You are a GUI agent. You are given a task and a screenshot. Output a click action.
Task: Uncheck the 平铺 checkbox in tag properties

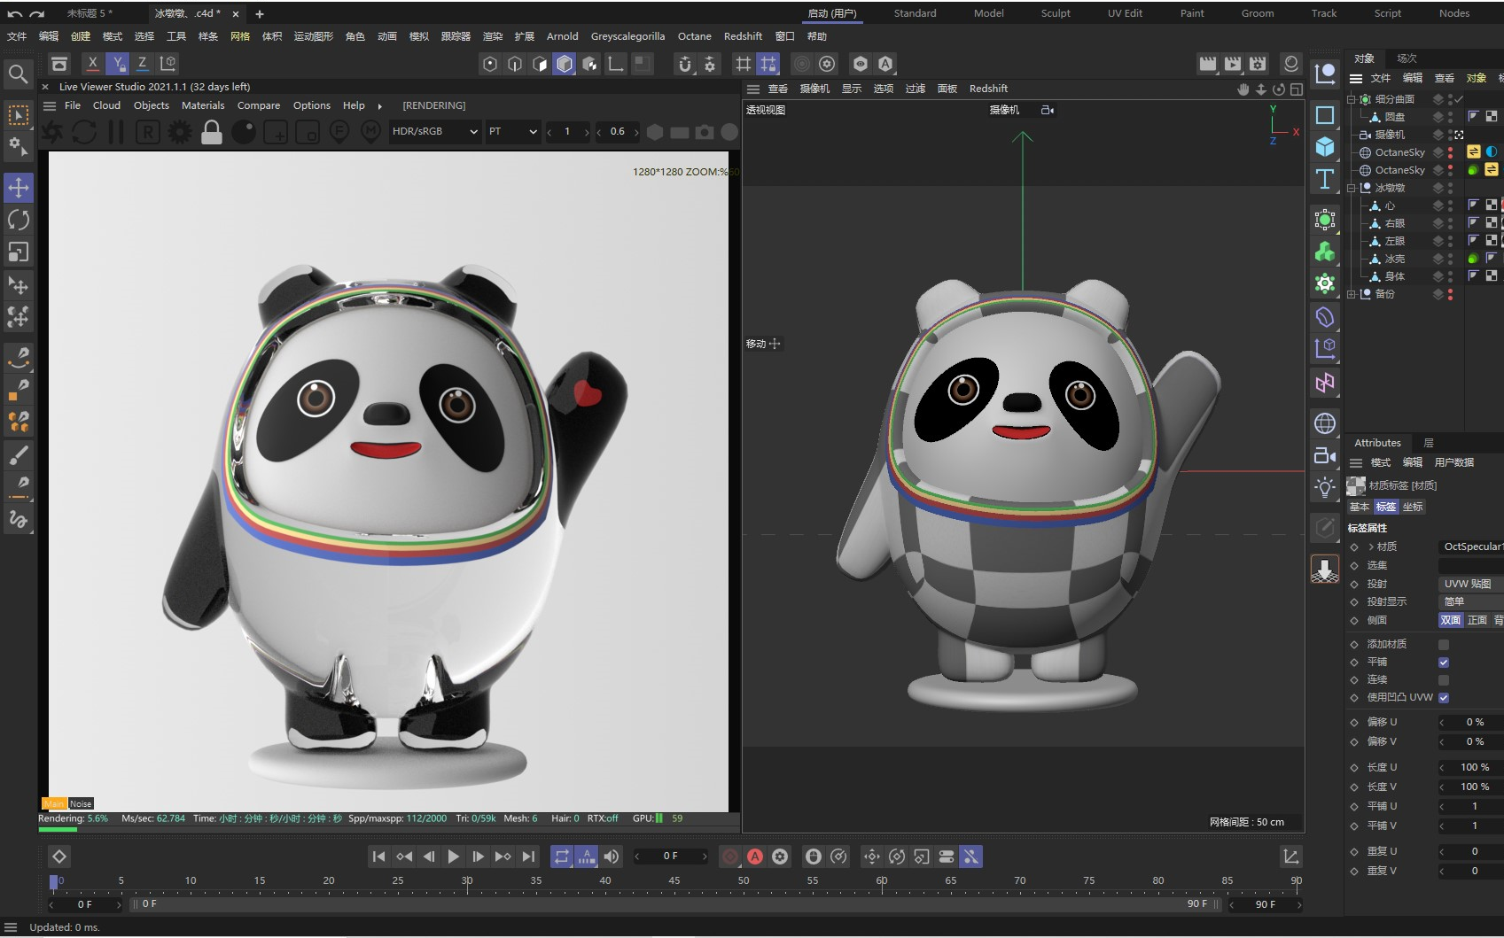click(x=1443, y=662)
